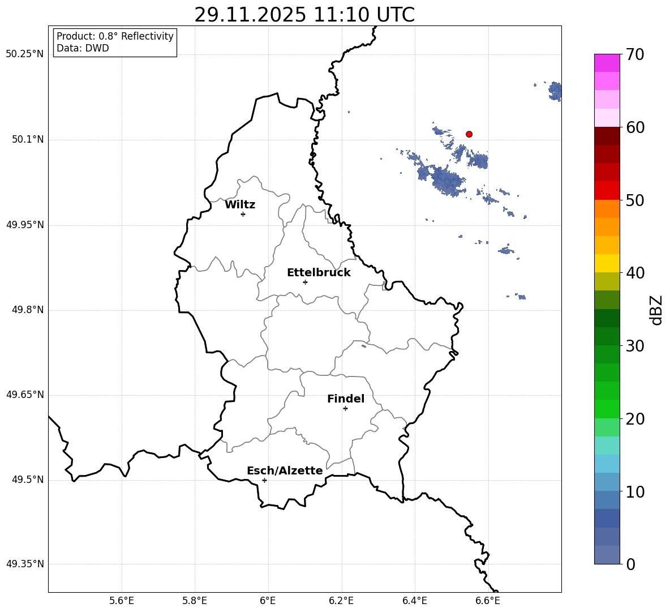Click the title 29.11.2025 11:10 UTC
This screenshot has width=670, height=612.
coord(304,15)
